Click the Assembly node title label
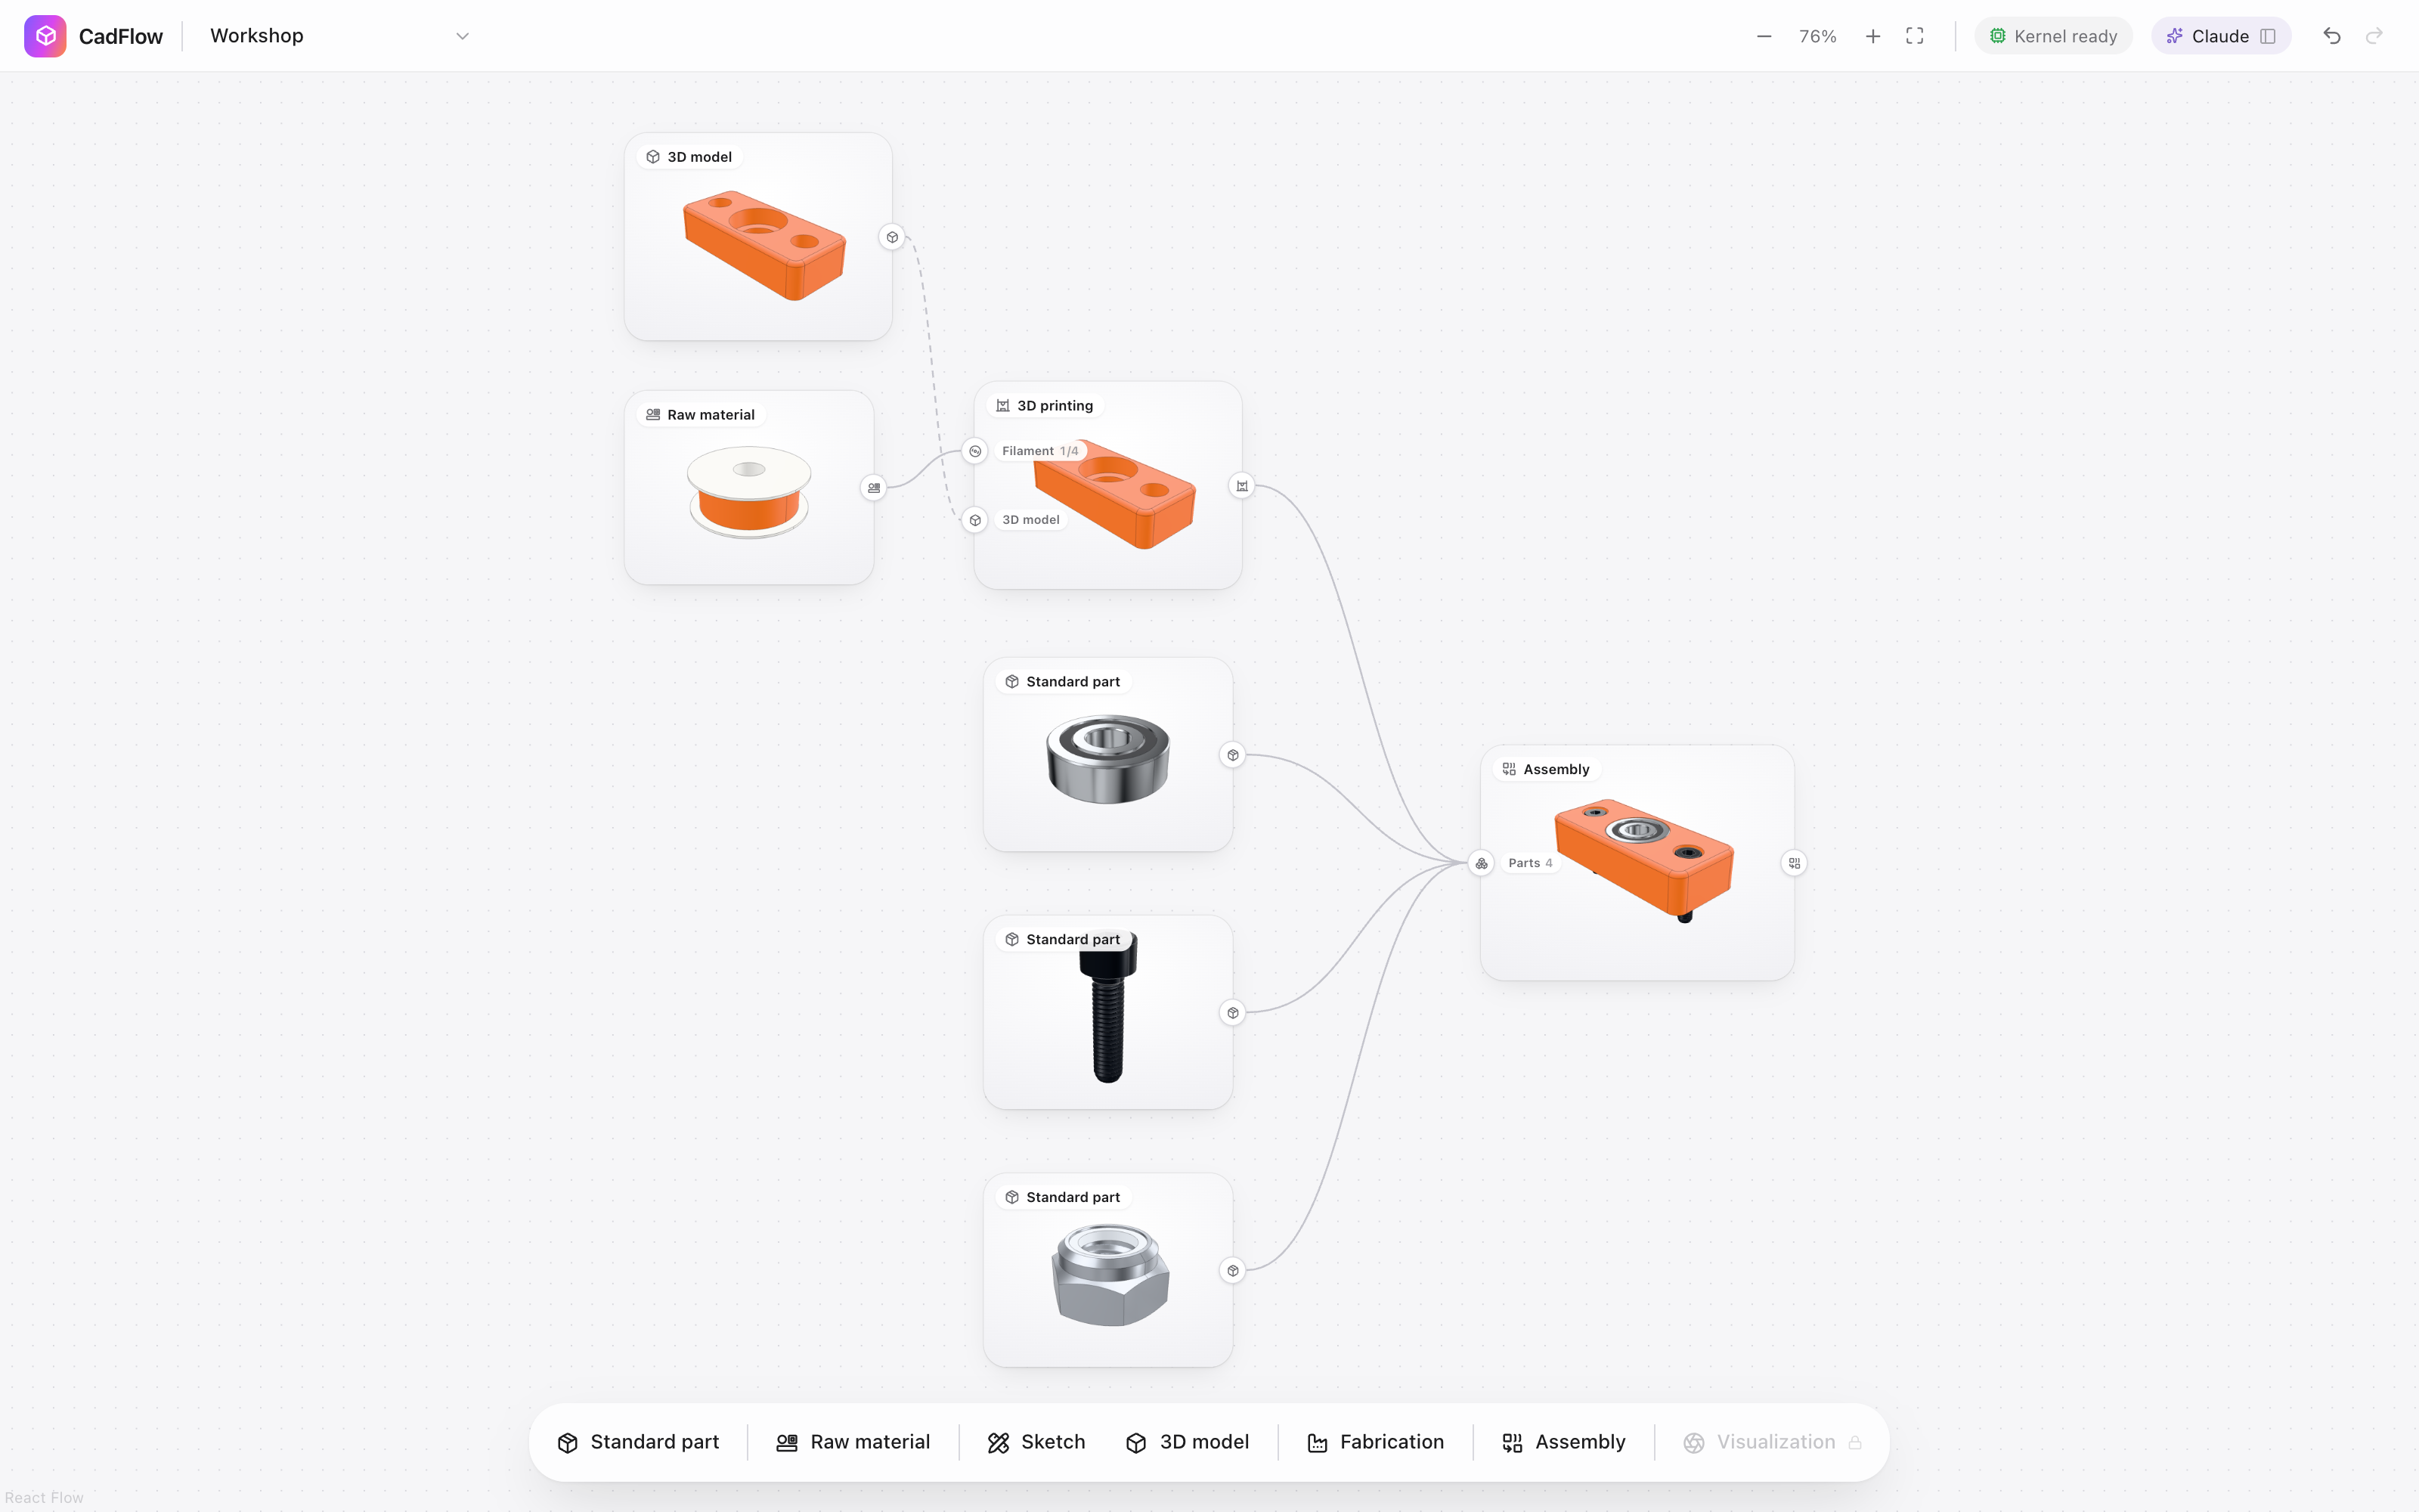The image size is (2419, 1512). click(x=1556, y=769)
